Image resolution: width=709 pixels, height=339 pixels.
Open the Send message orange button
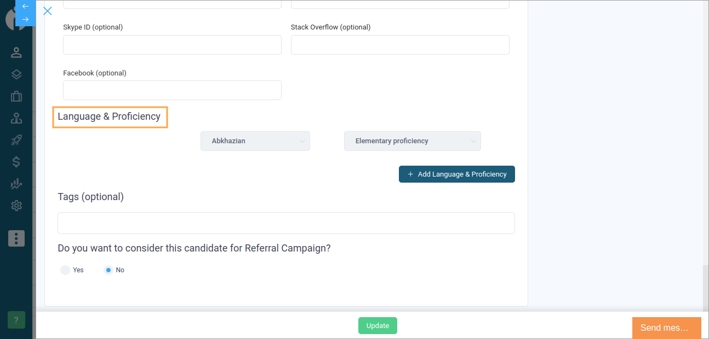pyautogui.click(x=667, y=328)
